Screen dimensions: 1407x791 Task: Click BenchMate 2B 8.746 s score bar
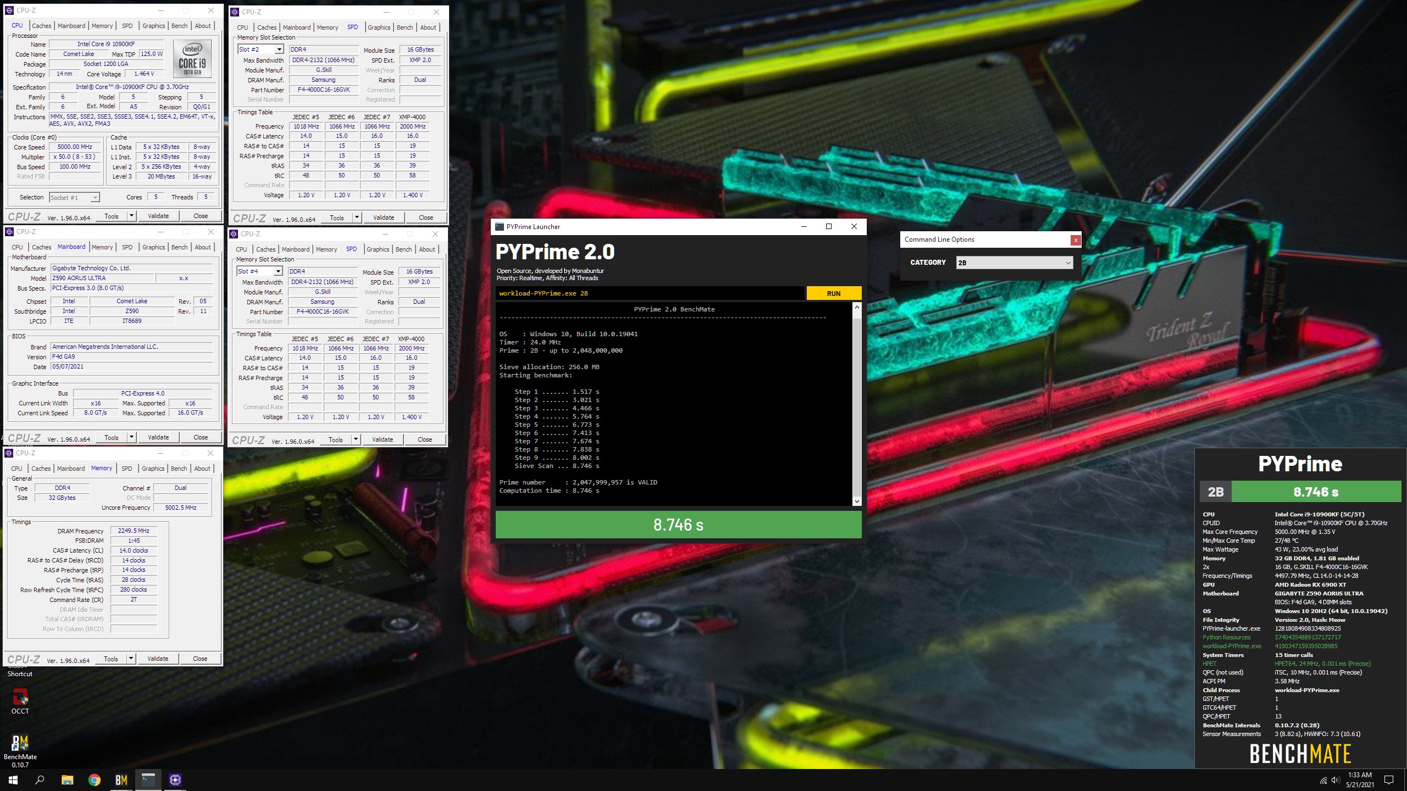(x=1300, y=492)
